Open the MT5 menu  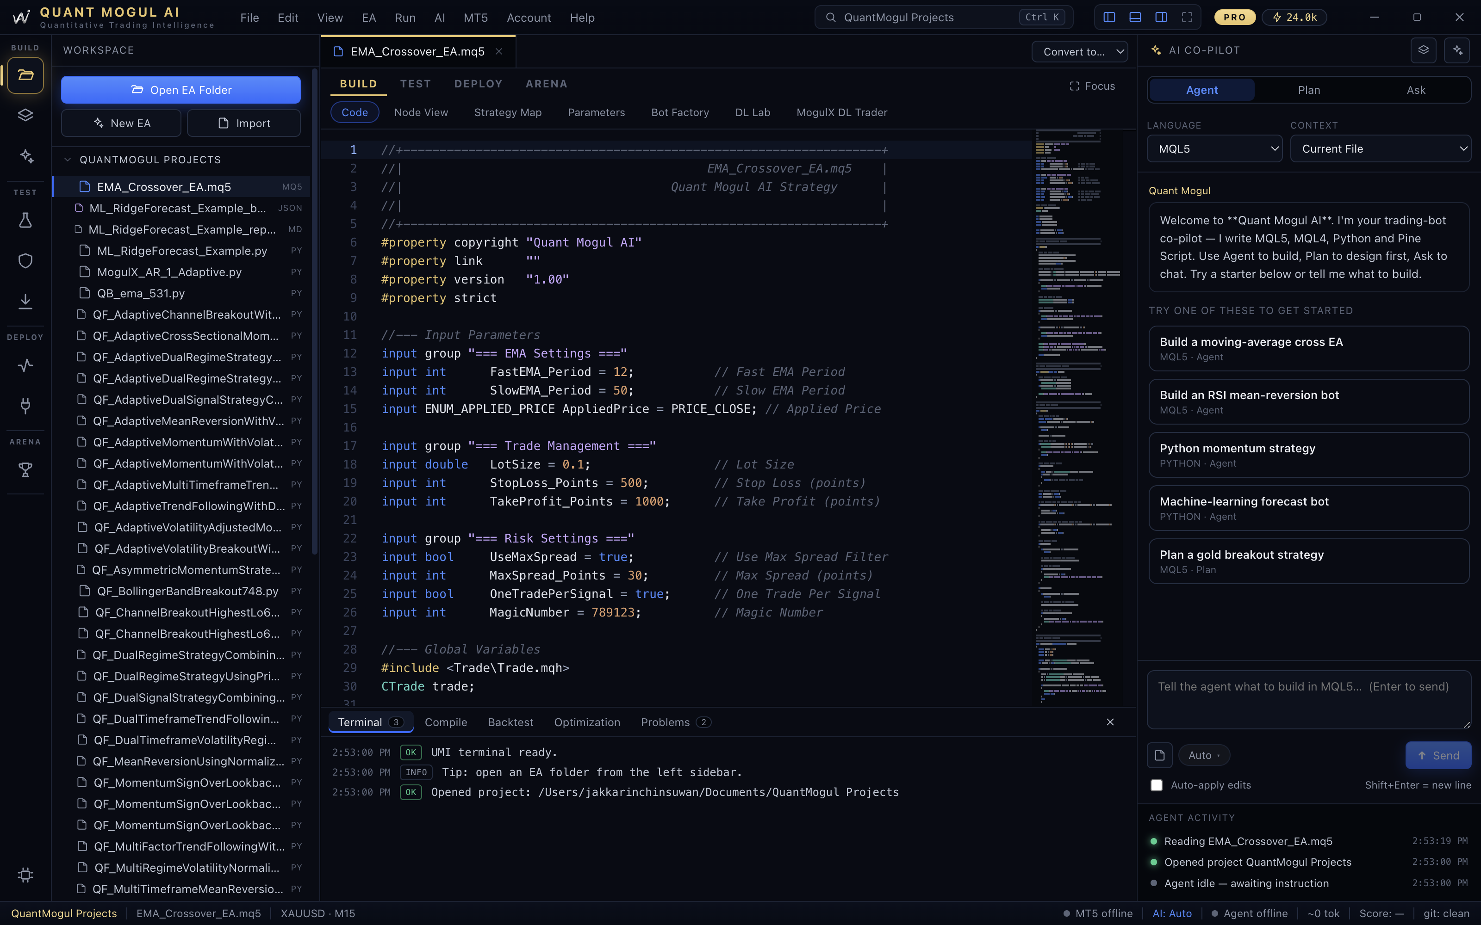(475, 18)
